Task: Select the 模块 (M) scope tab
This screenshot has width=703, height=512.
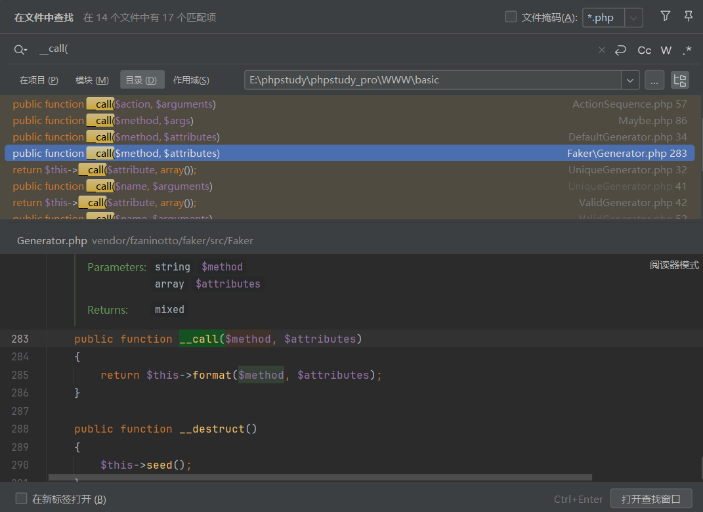Action: (x=92, y=80)
